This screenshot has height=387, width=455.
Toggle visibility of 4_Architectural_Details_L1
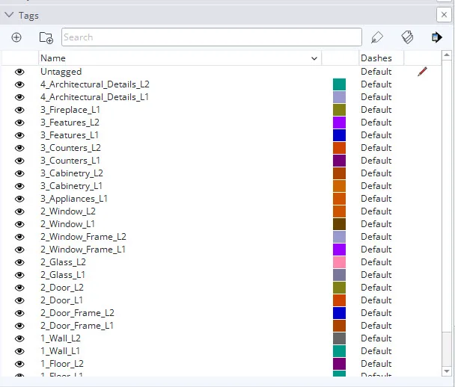19,97
